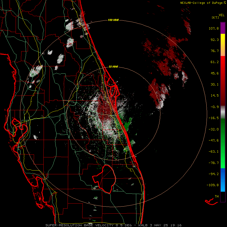Click the VEL legend title
Screen dimensions: 227x227
(x=221, y=15)
